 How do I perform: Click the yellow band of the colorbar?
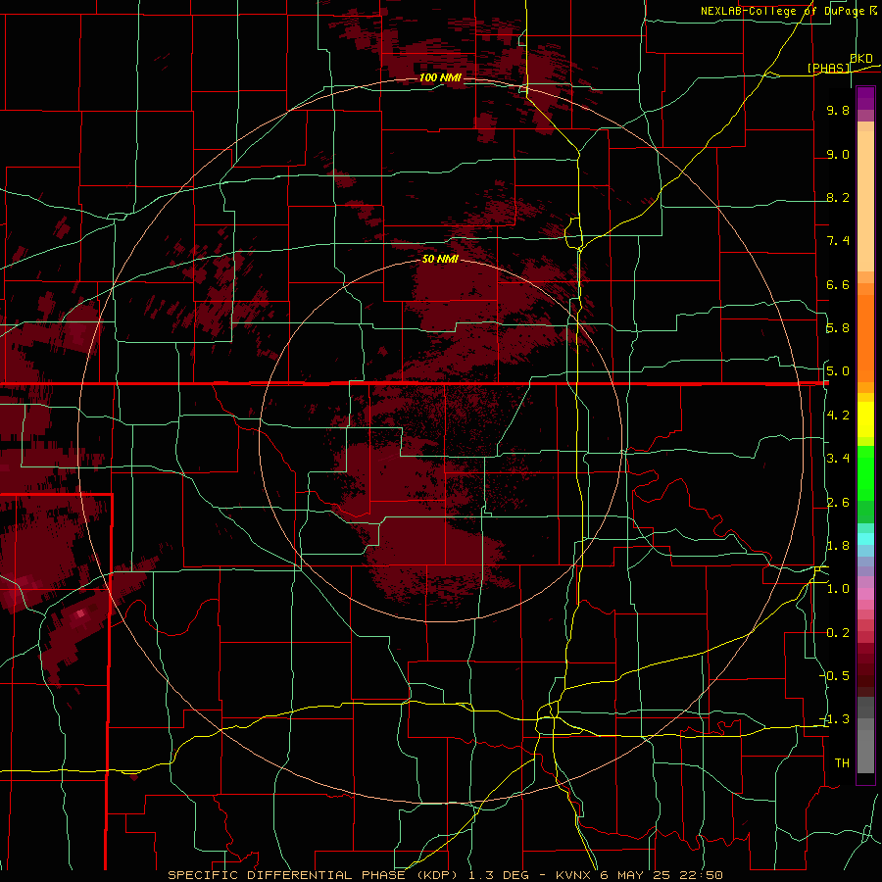865,419
